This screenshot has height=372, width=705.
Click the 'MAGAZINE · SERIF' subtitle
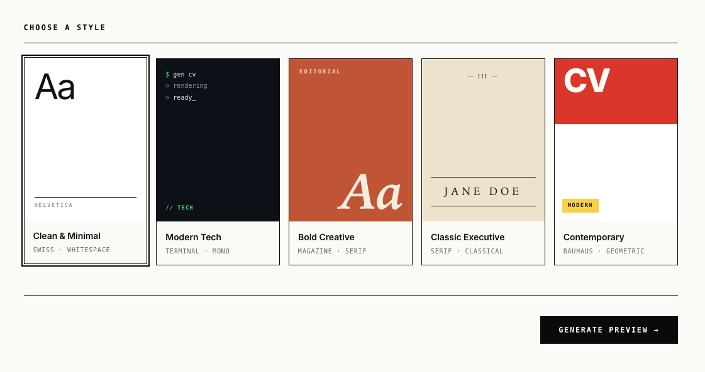pyautogui.click(x=332, y=252)
